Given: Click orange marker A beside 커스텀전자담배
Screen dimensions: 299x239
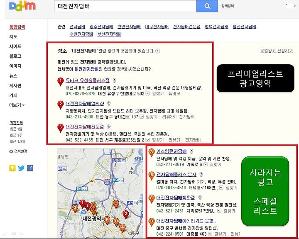Looking at the screenshot, I should pos(152,152).
